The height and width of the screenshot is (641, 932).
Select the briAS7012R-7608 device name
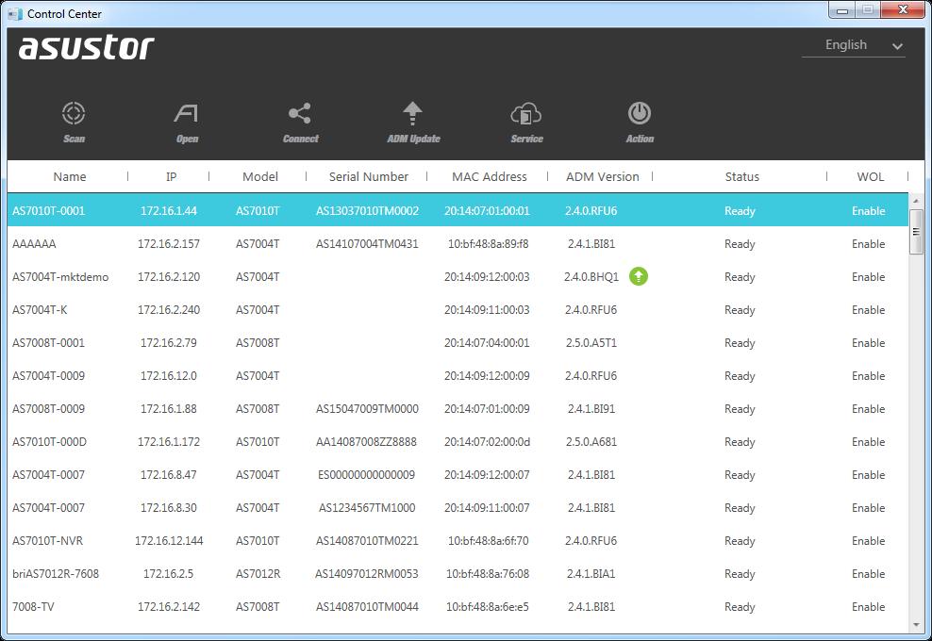tap(56, 574)
